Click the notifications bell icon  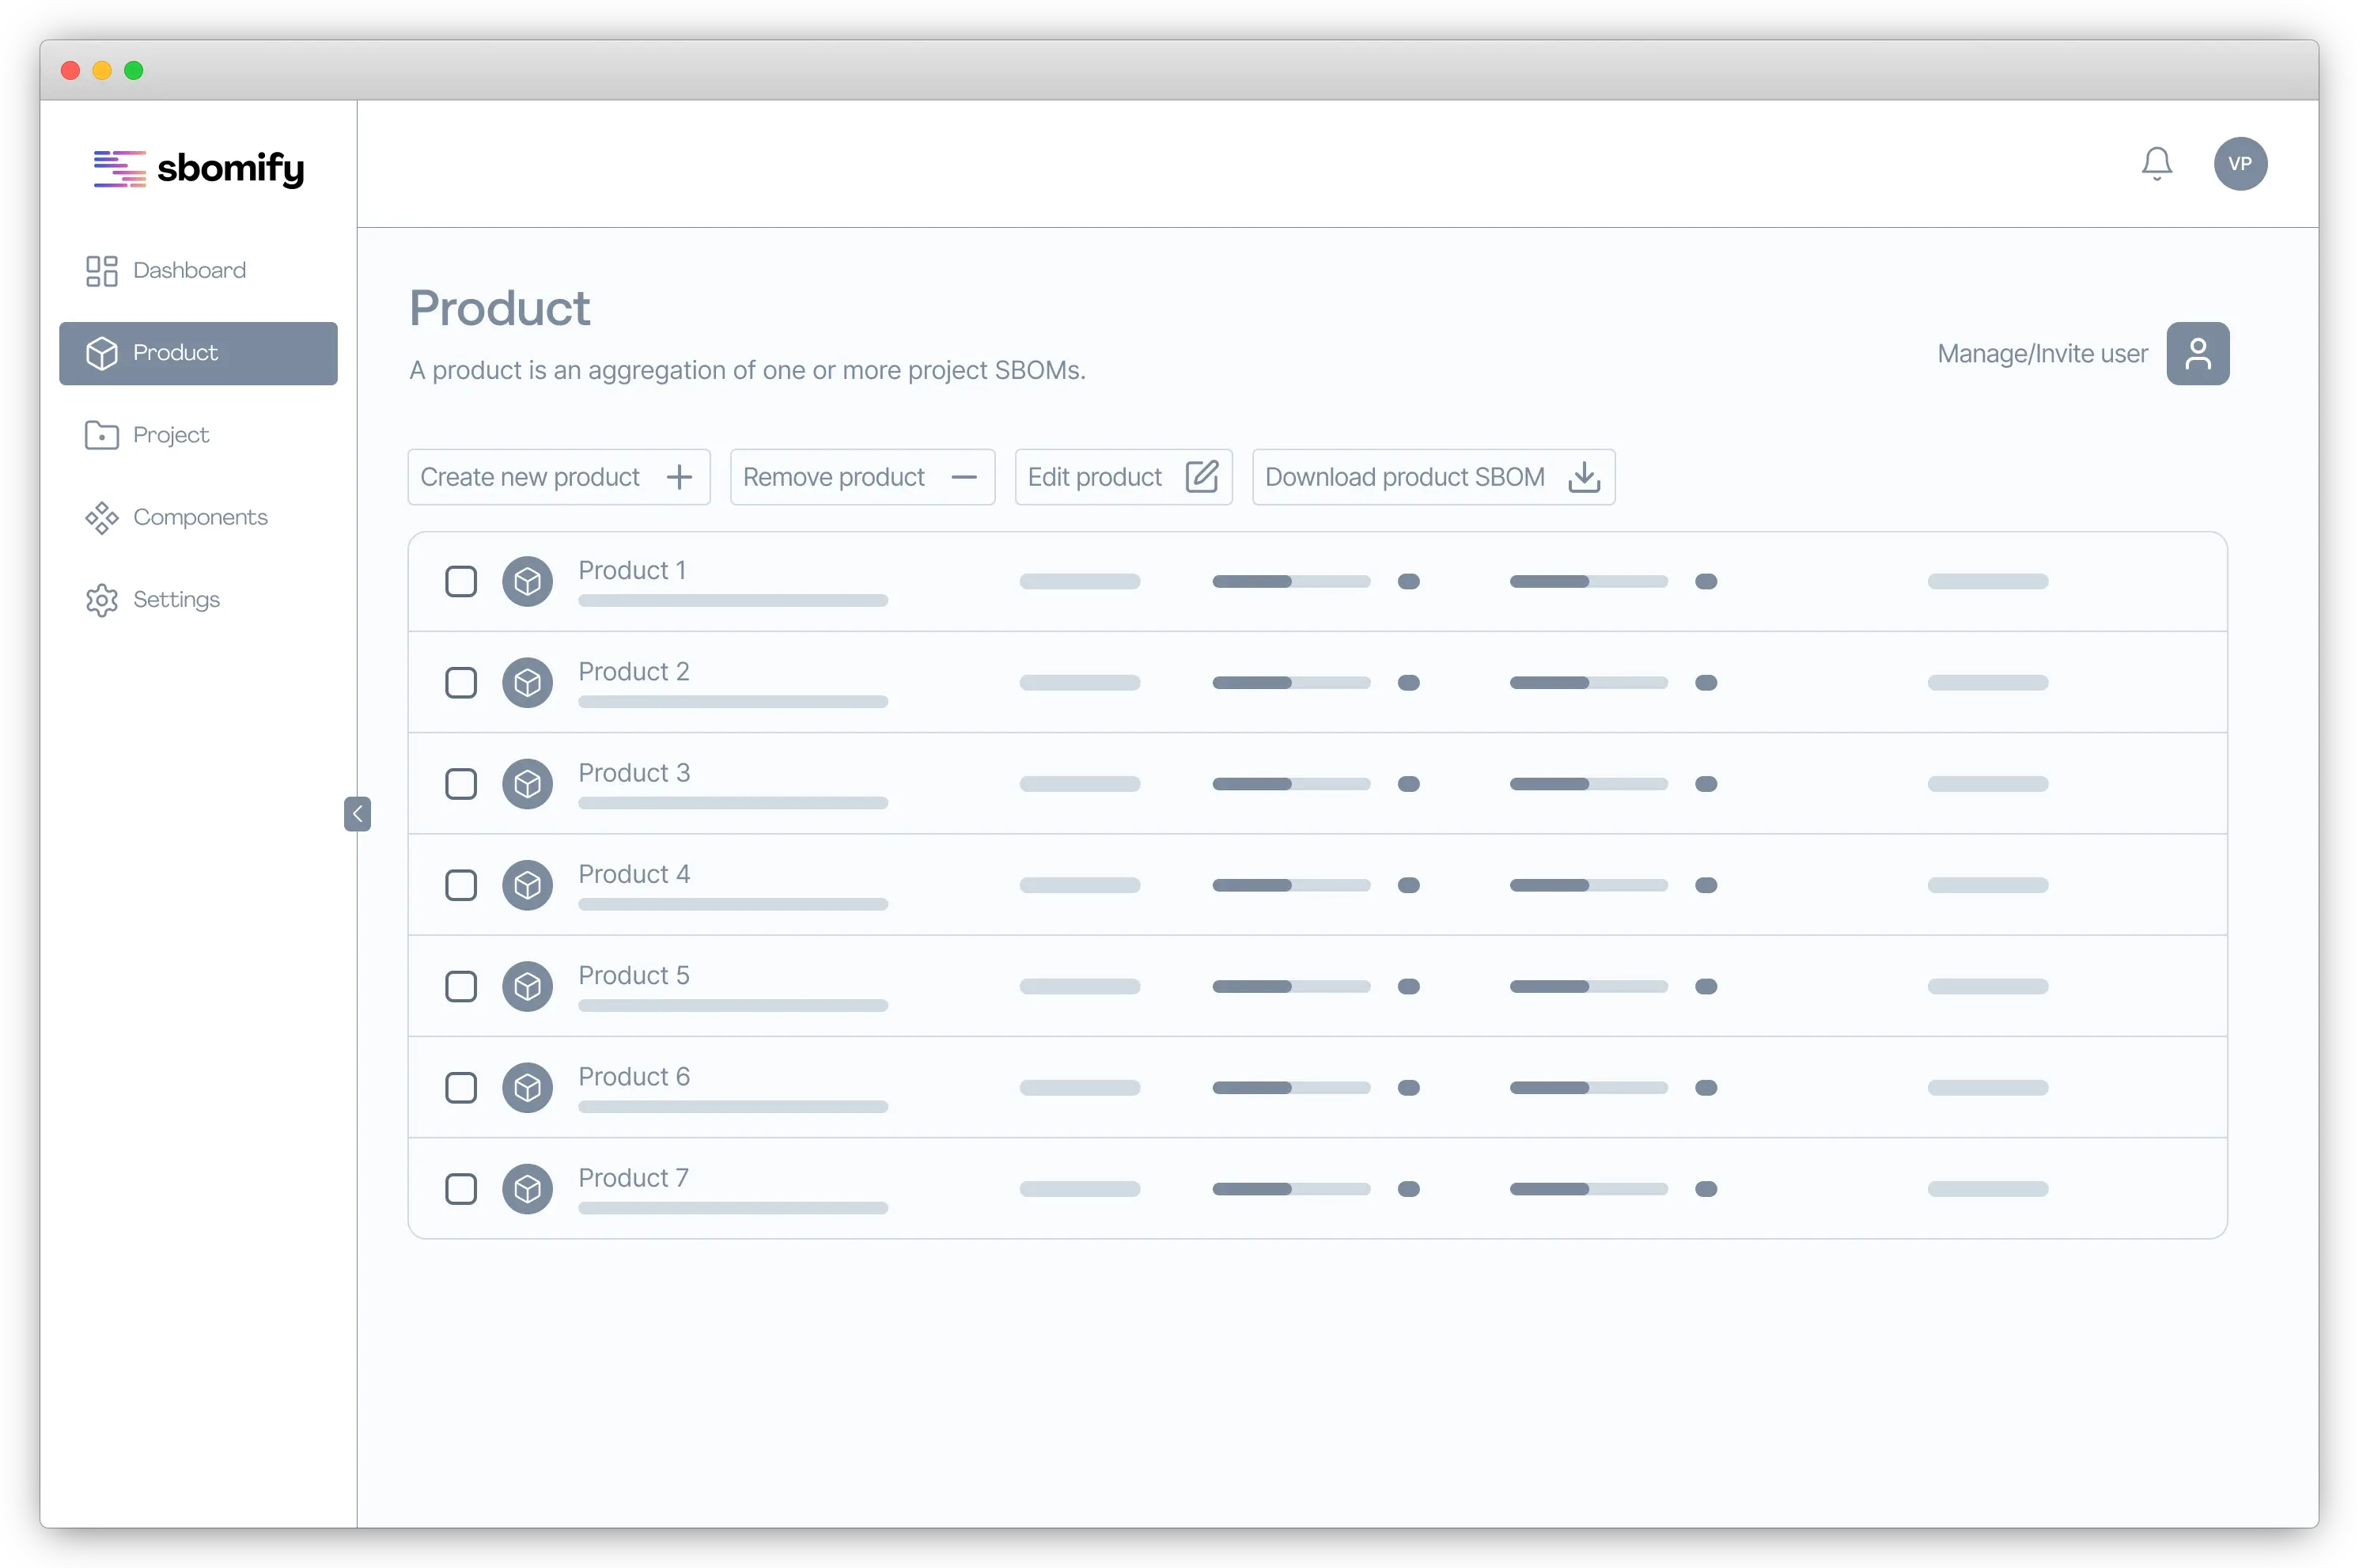coord(2154,163)
